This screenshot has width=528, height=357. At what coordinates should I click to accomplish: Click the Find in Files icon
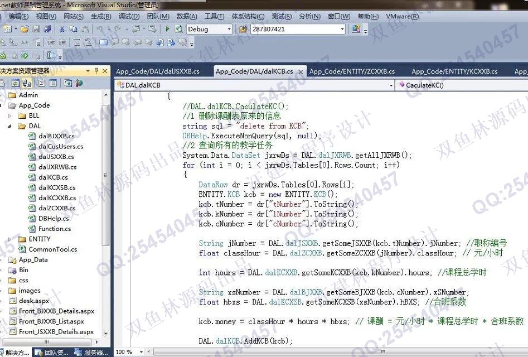click(x=243, y=29)
